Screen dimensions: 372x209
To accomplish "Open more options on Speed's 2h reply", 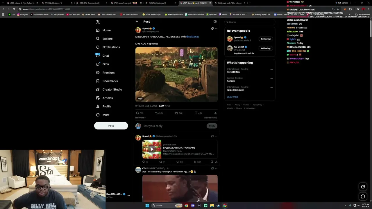I will 216,136.
